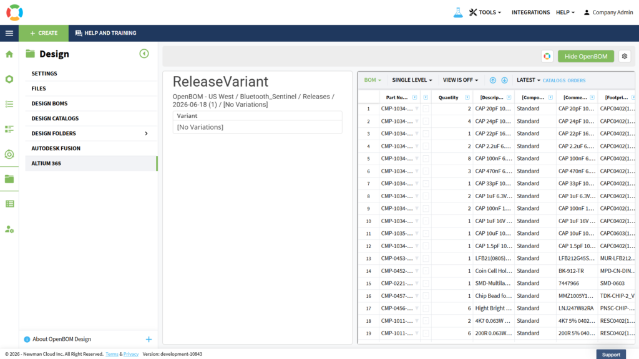Open the SINGLE LEVEL dropdown
The image size is (639, 359).
pyautogui.click(x=412, y=80)
